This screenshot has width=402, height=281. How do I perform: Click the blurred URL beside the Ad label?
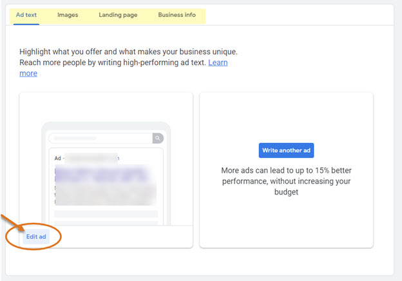tap(92, 158)
